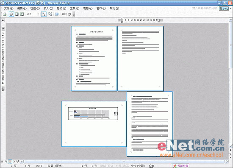Open the Multiple Pages layout picker
Image resolution: width=233 pixels, height=168 pixels.
click(x=22, y=14)
